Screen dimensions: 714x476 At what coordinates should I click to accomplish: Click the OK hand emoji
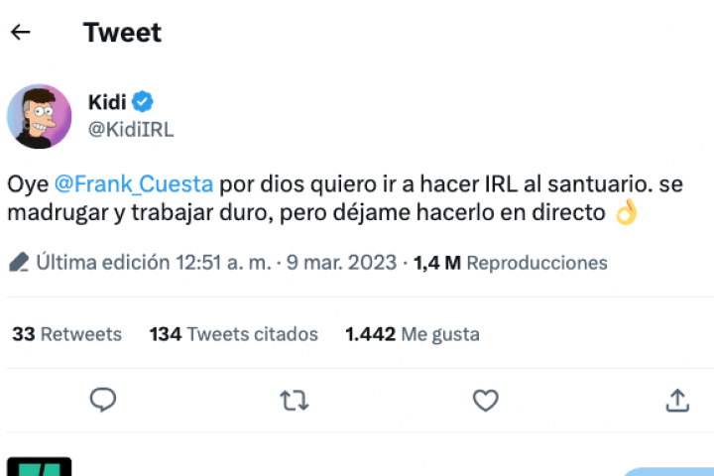[626, 212]
